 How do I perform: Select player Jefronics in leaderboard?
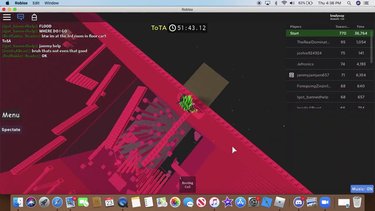pos(328,64)
